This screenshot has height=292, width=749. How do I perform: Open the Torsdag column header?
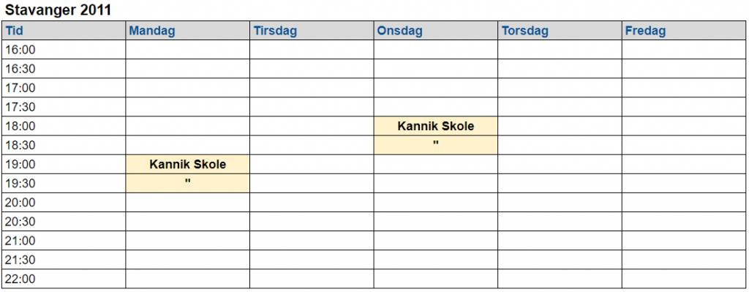560,31
